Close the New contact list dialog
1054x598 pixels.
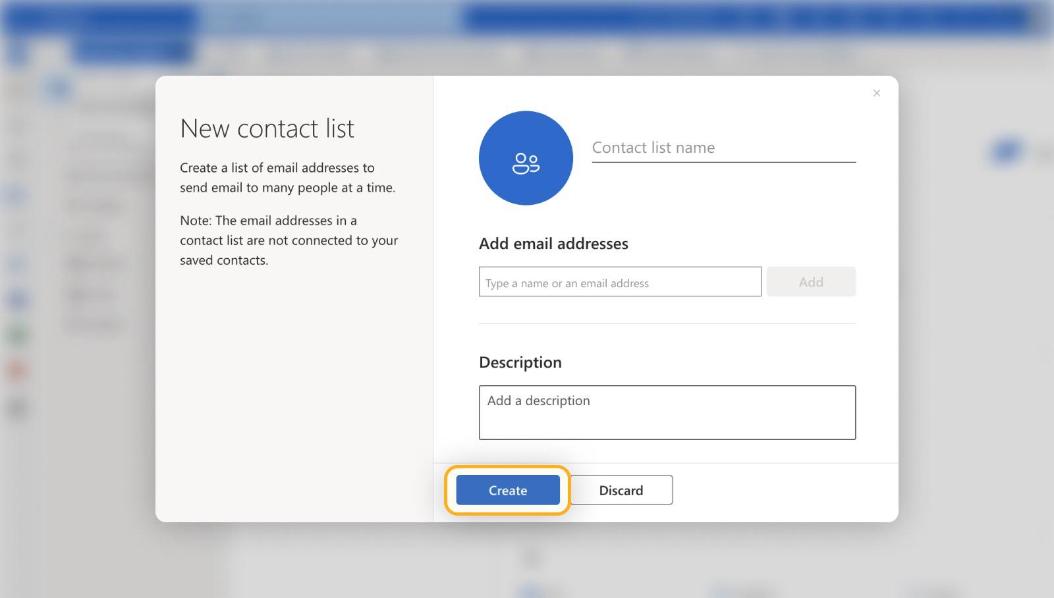click(876, 93)
